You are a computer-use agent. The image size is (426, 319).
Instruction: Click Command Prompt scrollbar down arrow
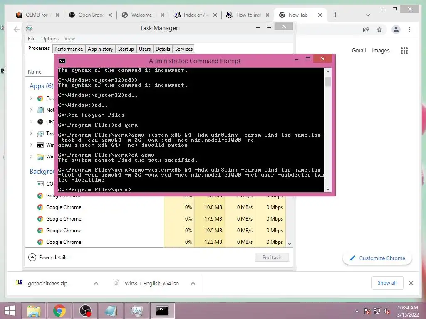tap(328, 189)
